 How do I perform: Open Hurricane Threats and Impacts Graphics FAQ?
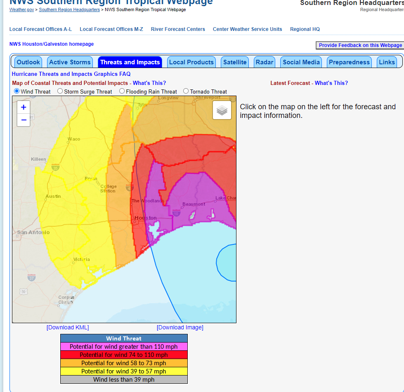[71, 74]
